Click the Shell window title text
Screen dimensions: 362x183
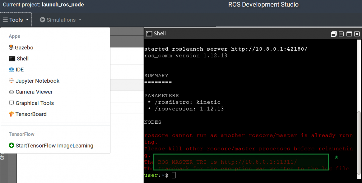pos(160,34)
